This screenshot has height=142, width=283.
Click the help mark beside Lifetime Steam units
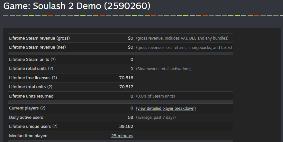point(53,60)
